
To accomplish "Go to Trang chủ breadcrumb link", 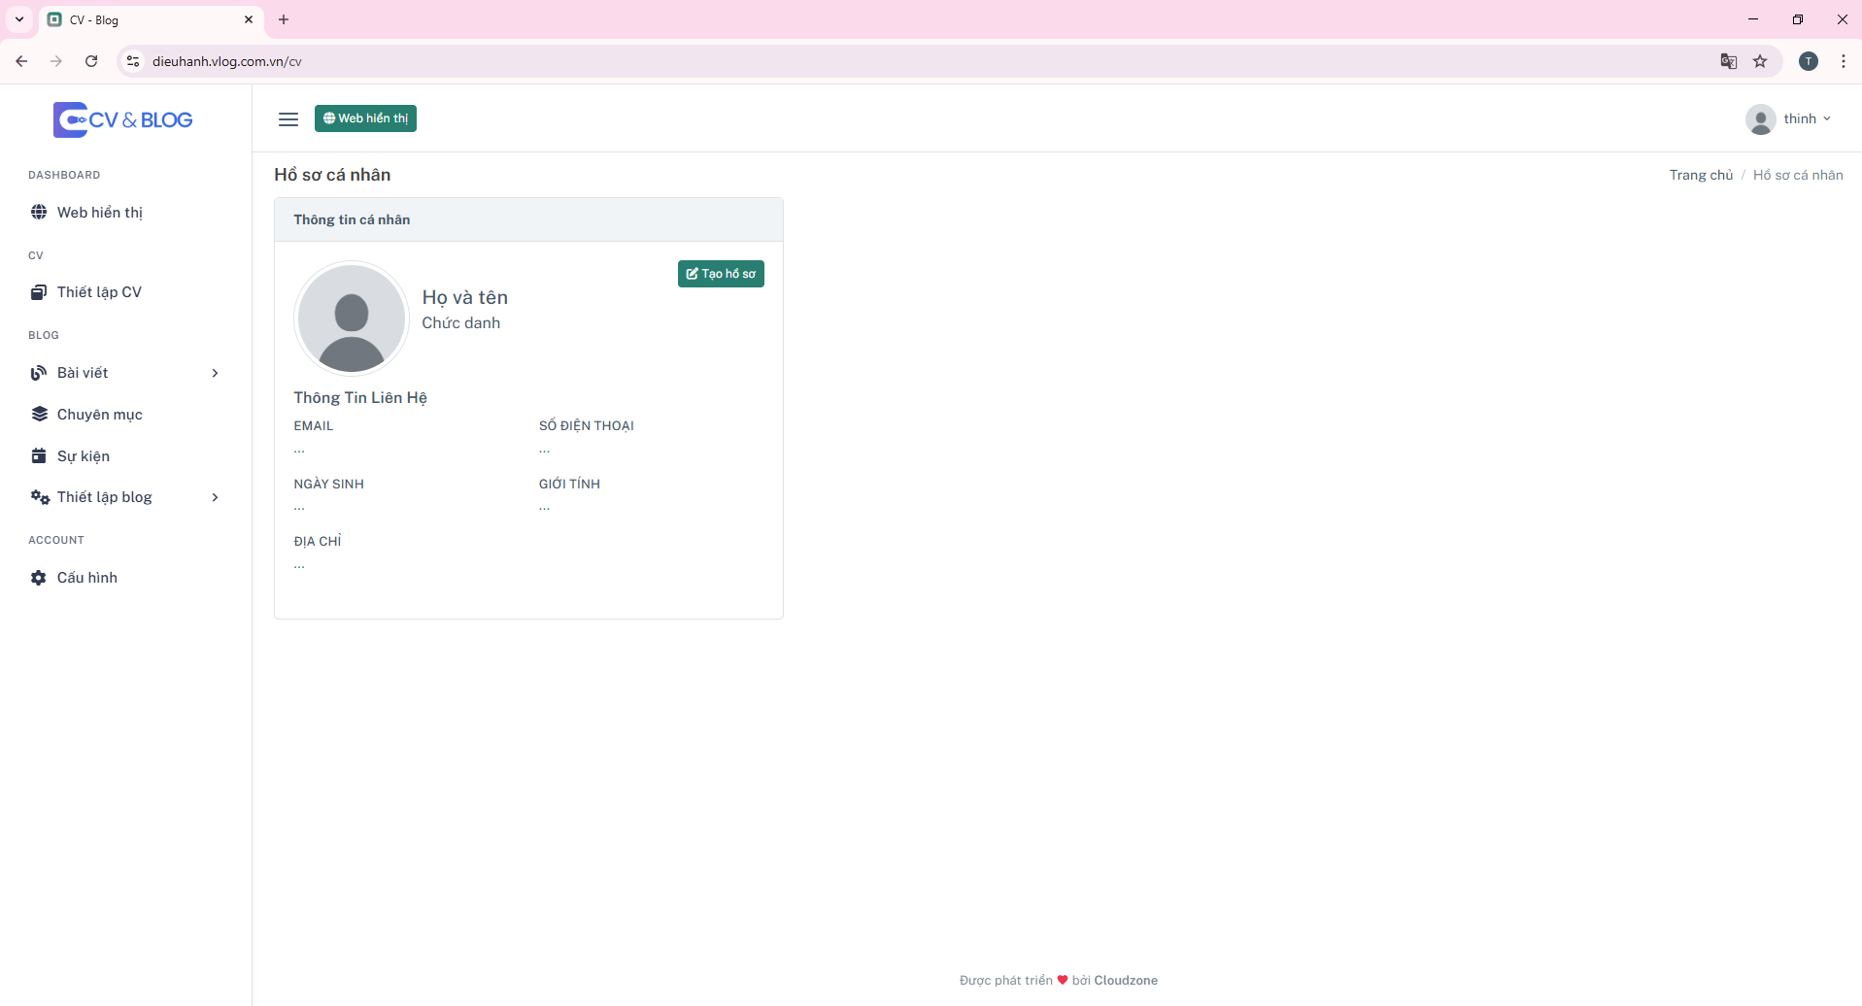I will 1701,175.
